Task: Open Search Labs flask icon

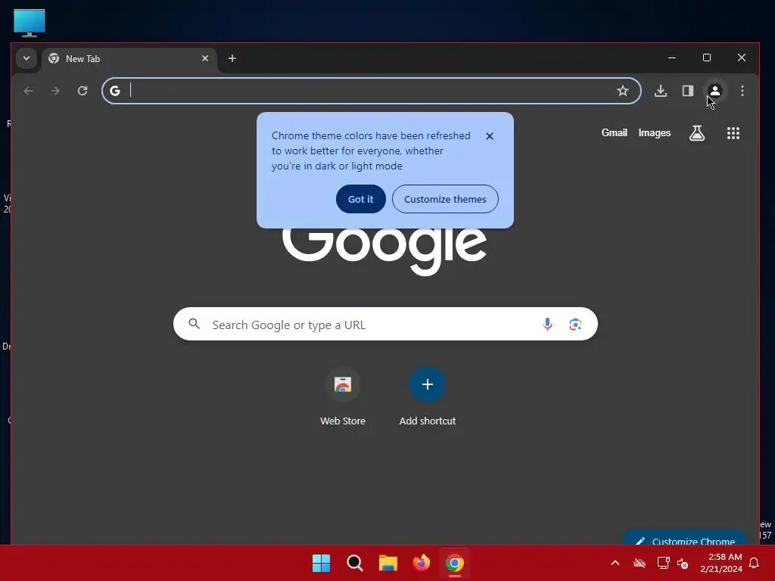Action: click(697, 133)
